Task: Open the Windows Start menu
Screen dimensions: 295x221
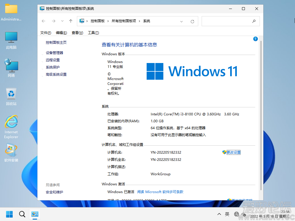Action: click(x=9, y=214)
